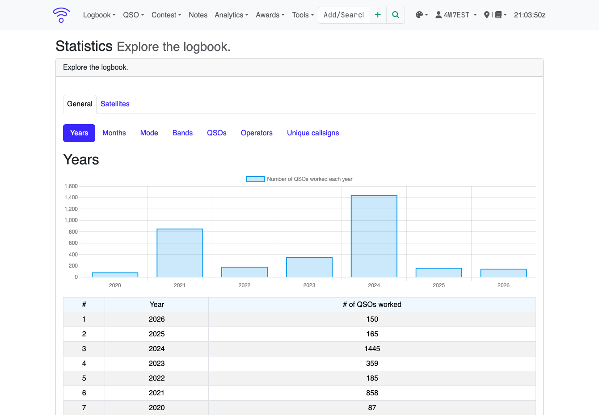599x415 pixels.
Task: Click the 2020 bar in the chart
Action: (x=115, y=275)
